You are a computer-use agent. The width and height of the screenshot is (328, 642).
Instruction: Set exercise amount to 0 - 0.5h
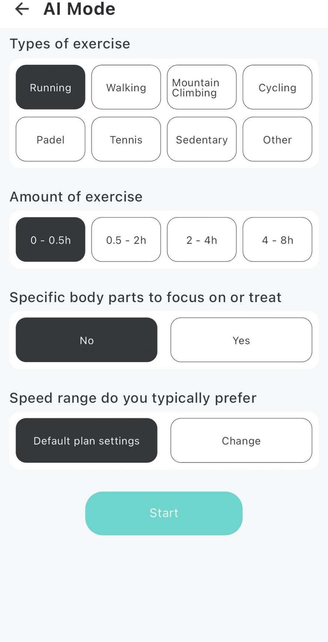tap(50, 240)
